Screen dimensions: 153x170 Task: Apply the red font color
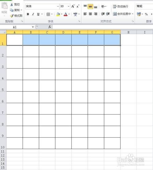pos(65,14)
